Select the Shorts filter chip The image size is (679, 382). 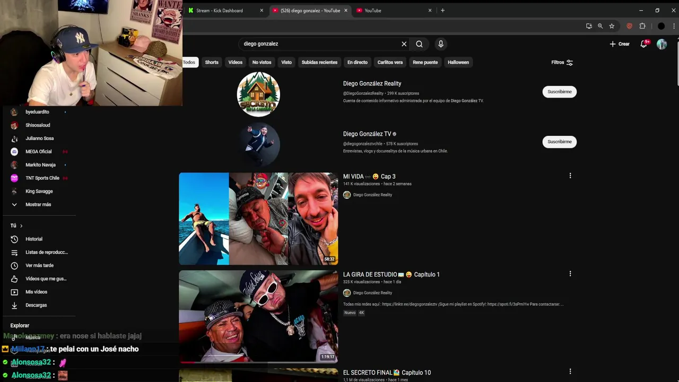point(212,62)
